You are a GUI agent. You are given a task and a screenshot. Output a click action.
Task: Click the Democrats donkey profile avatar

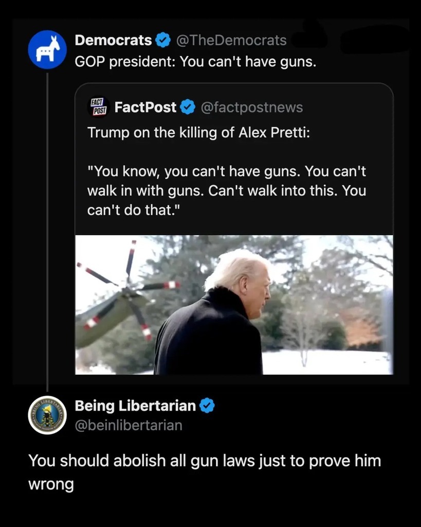click(x=47, y=49)
